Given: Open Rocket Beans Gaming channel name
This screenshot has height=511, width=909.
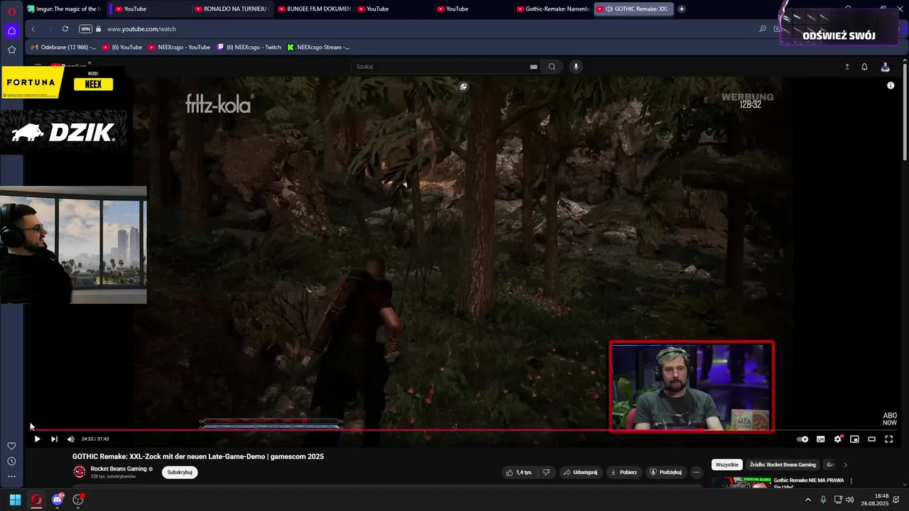Looking at the screenshot, I should 119,469.
